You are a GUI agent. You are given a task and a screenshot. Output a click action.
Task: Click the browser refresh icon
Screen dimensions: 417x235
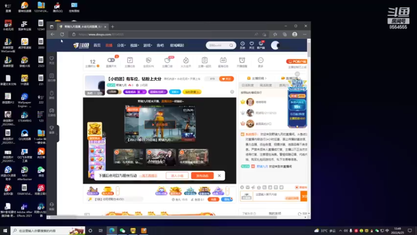click(62, 34)
